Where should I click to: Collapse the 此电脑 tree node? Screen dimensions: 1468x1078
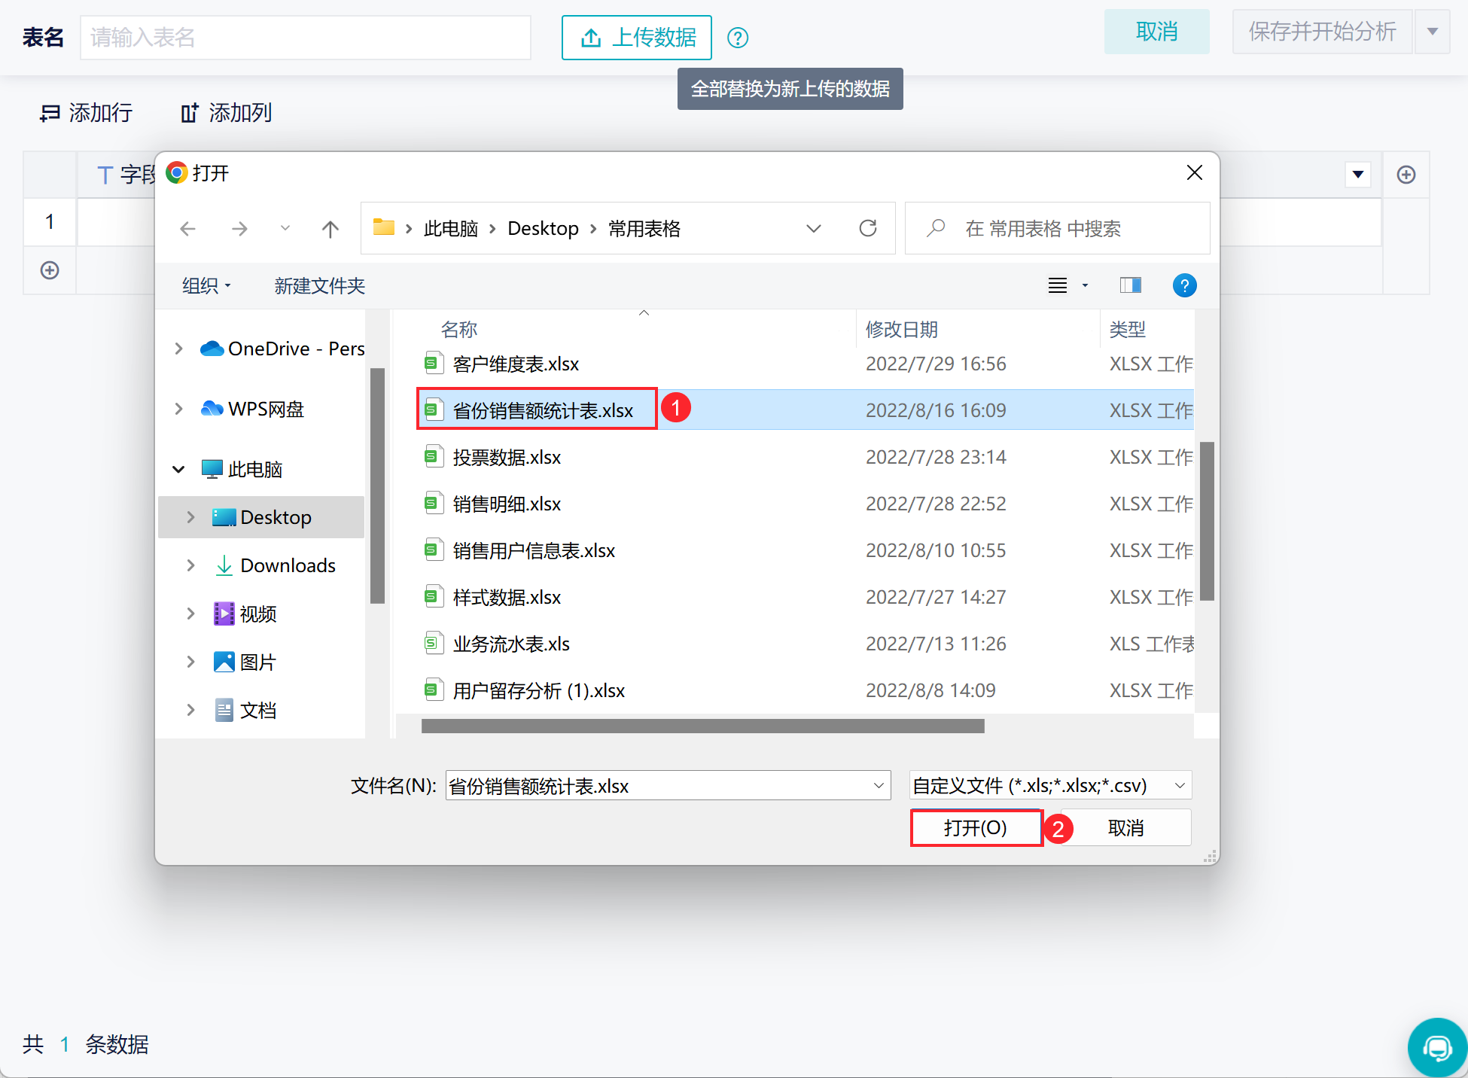click(x=179, y=469)
